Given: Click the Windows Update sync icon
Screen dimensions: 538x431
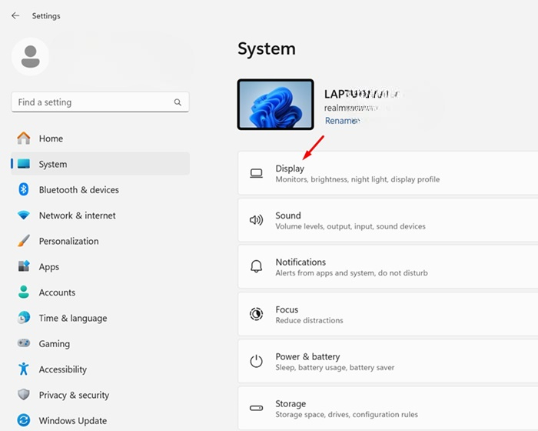Looking at the screenshot, I should pyautogui.click(x=24, y=420).
